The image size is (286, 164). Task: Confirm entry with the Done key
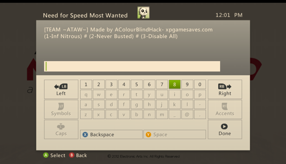(x=225, y=129)
